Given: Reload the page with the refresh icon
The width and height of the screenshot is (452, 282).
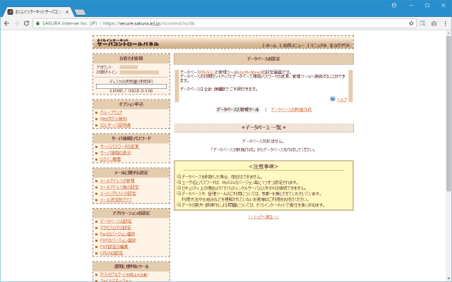Looking at the screenshot, I should click(x=26, y=23).
